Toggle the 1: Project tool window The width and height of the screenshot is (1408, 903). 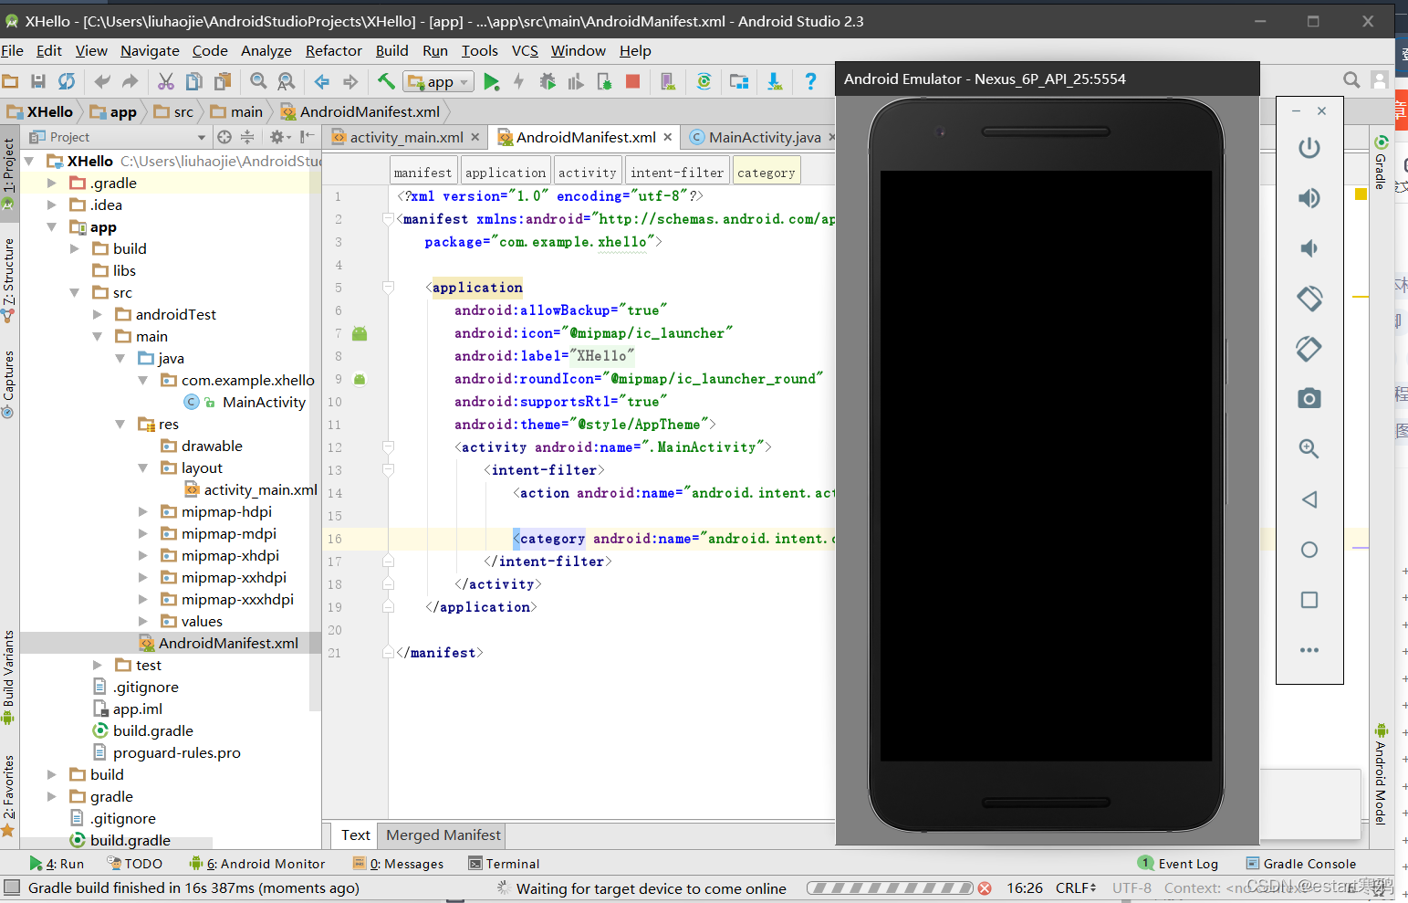pos(8,172)
